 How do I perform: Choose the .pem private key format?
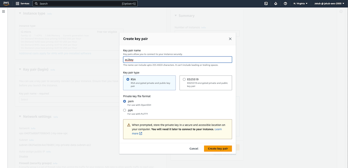click(x=125, y=101)
